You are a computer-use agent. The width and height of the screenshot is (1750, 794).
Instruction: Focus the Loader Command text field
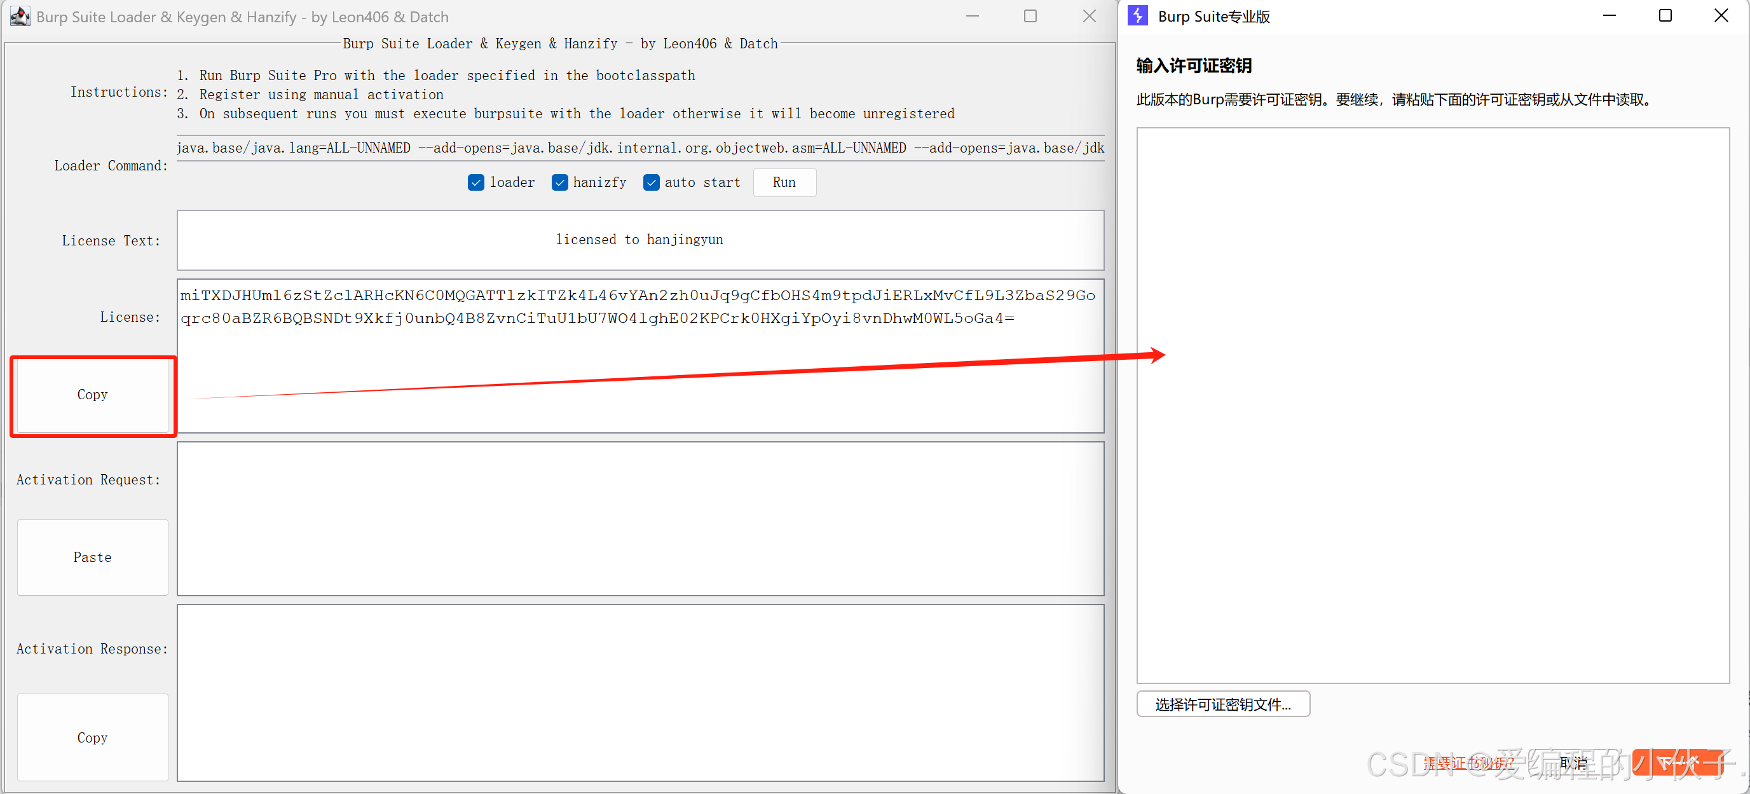pos(640,148)
